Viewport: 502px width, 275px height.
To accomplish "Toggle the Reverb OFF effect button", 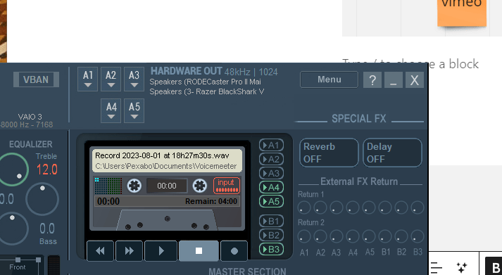I will pos(329,153).
